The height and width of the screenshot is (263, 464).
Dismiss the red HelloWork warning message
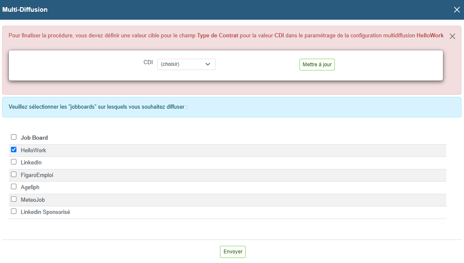coord(452,36)
